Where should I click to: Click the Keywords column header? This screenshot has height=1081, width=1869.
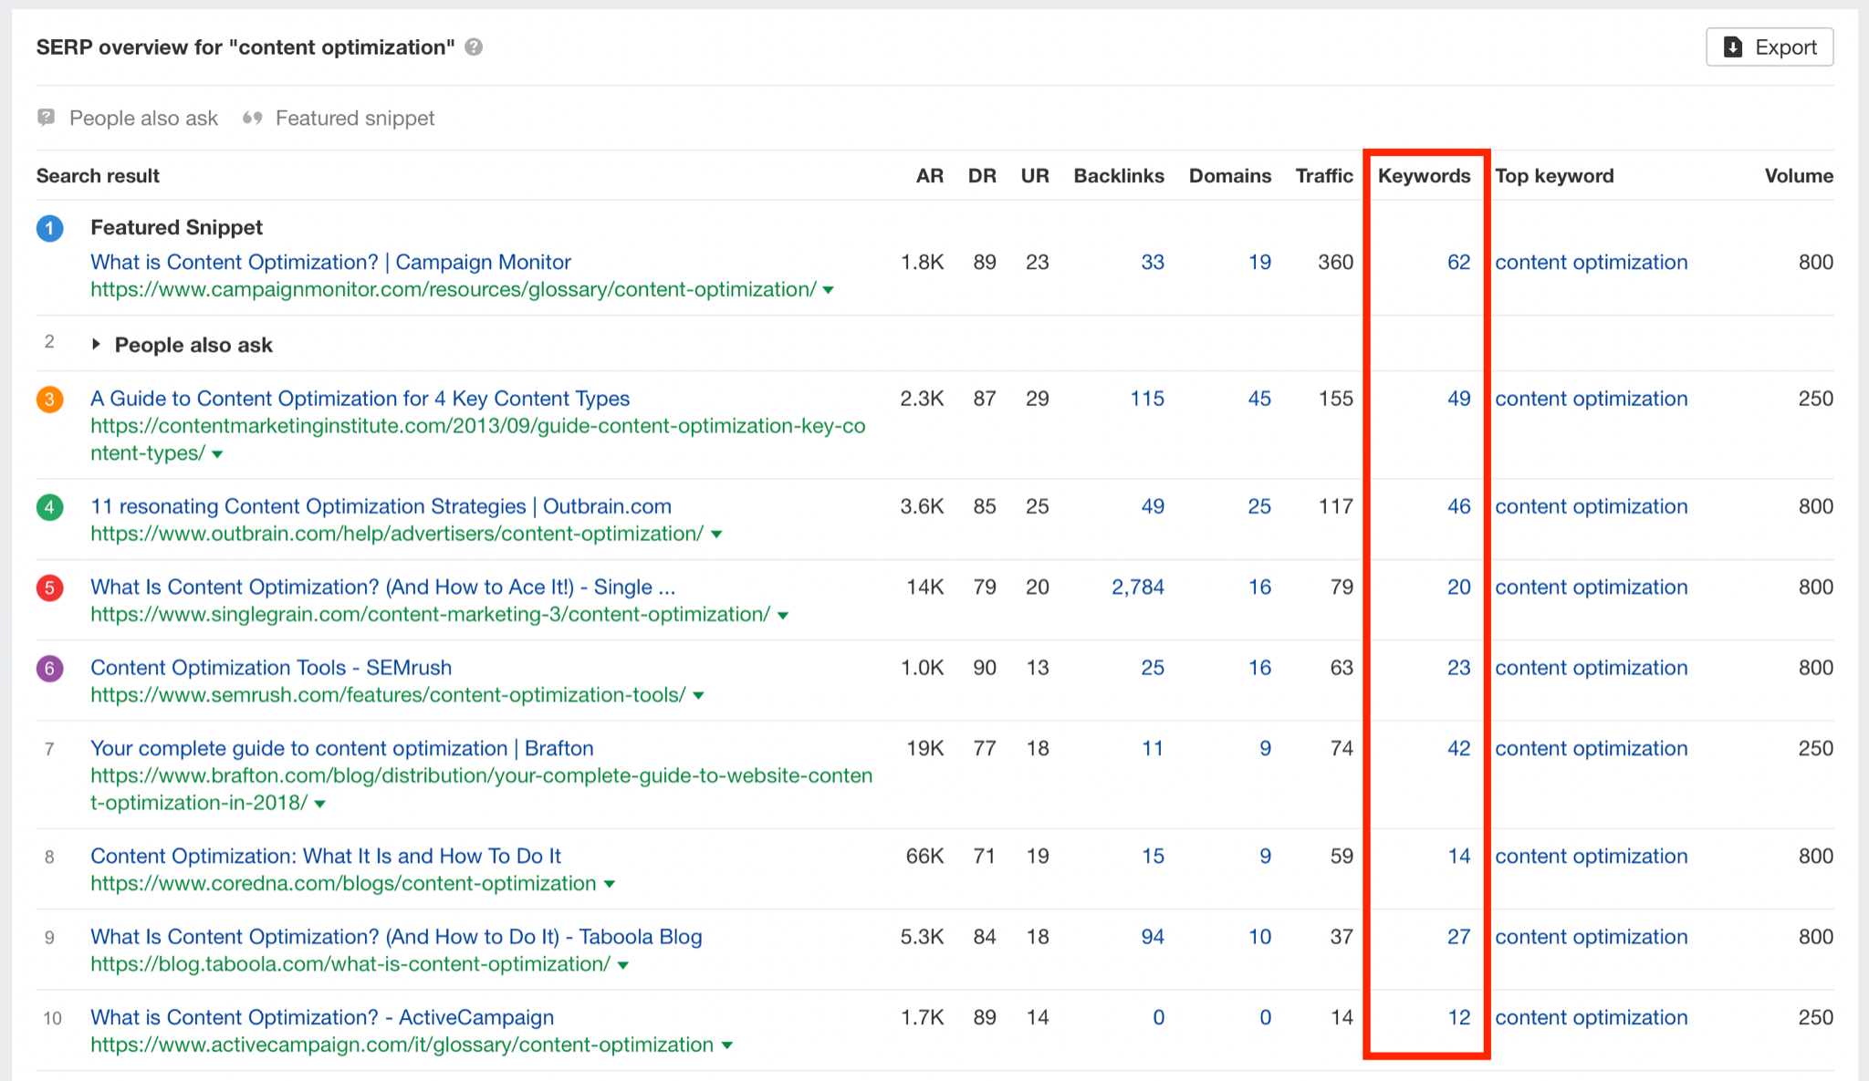coord(1424,176)
